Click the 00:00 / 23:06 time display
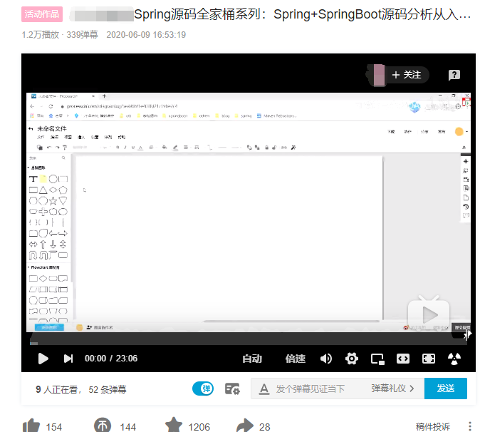 [111, 359]
